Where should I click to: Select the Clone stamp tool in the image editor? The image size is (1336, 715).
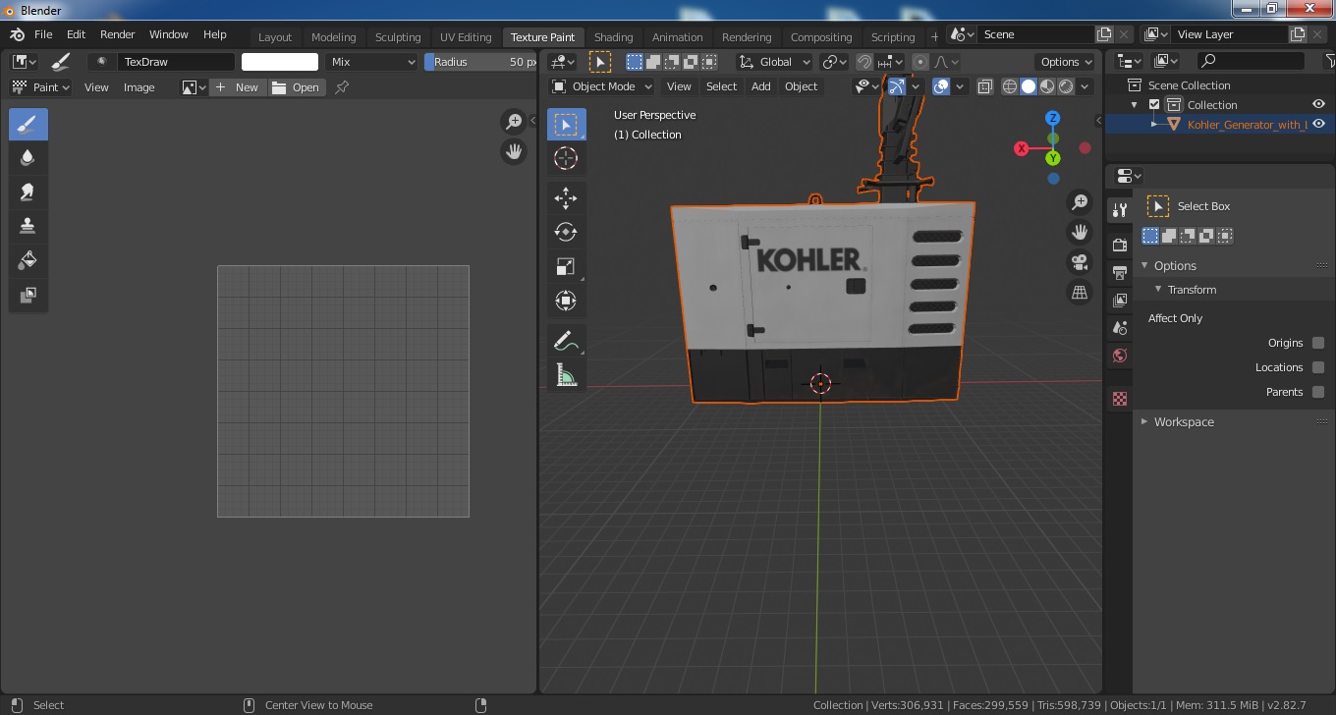click(28, 227)
